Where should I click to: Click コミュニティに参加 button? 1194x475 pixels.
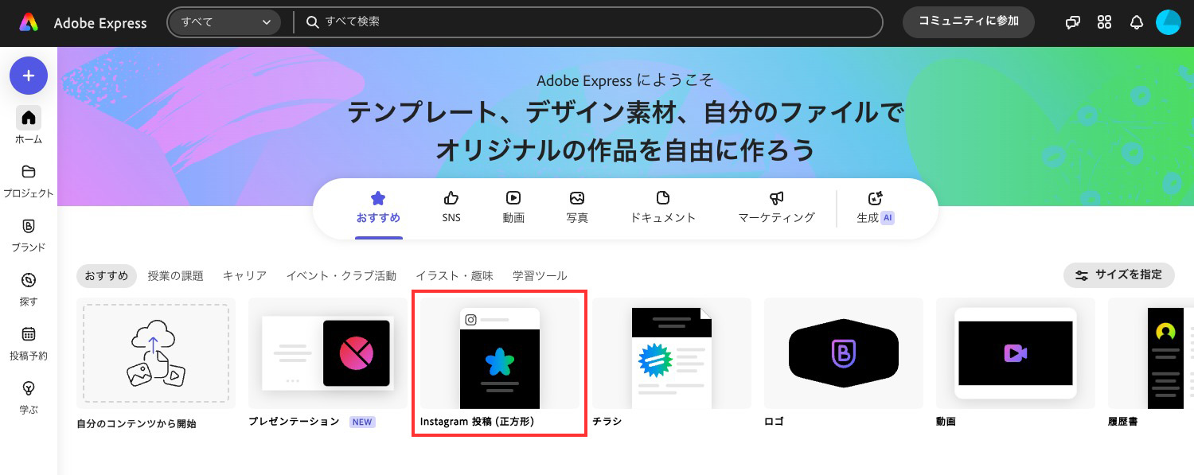point(969,22)
